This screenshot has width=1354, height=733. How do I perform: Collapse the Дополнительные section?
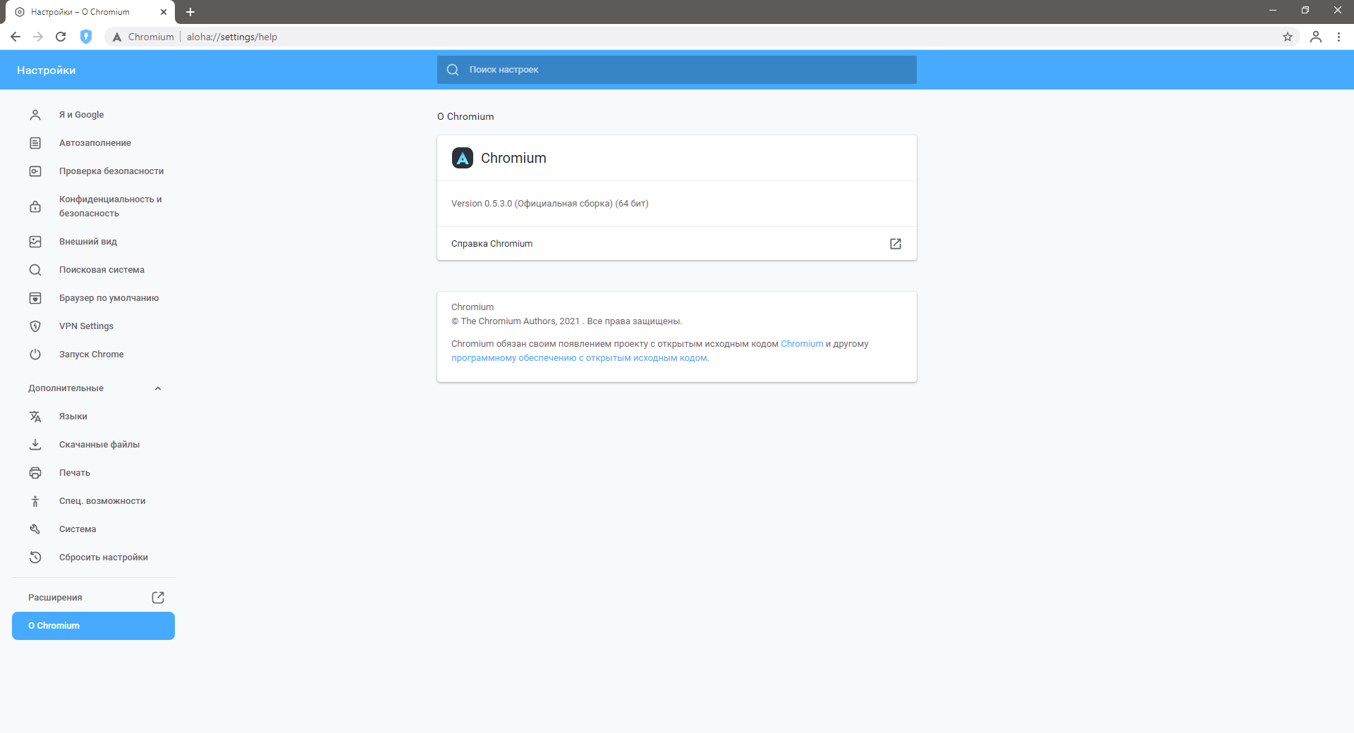tap(158, 388)
